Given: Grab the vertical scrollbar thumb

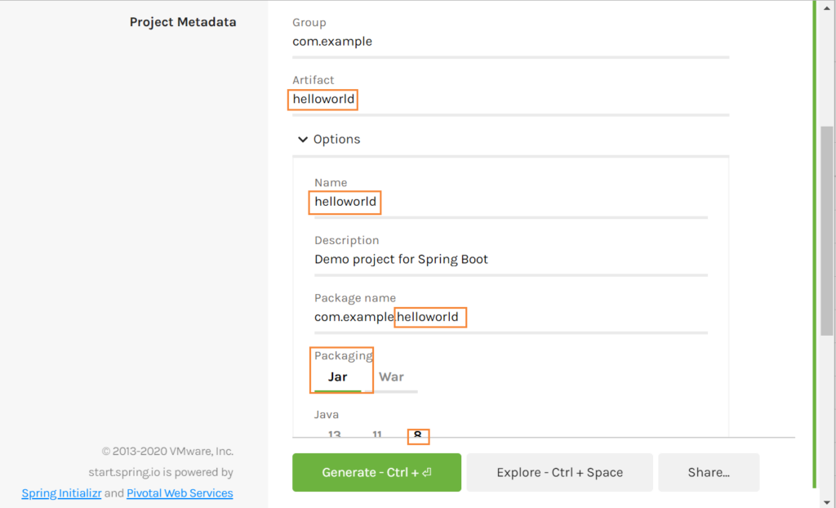Looking at the screenshot, I should click(826, 231).
